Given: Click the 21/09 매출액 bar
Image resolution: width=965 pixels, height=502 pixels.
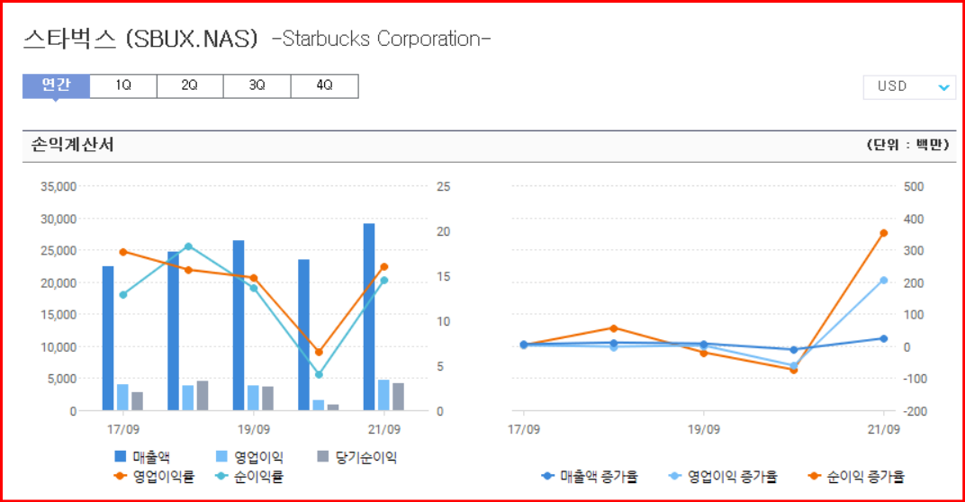Looking at the screenshot, I should (x=369, y=317).
